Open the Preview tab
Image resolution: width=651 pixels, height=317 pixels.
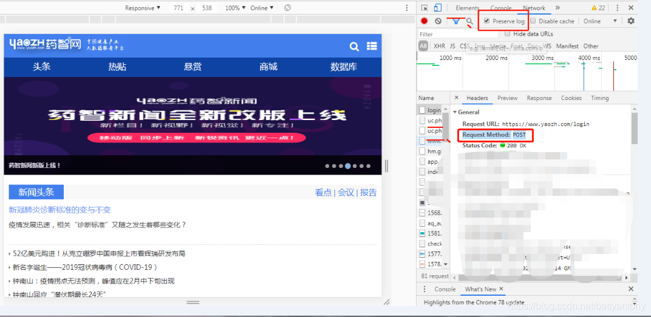[x=507, y=98]
